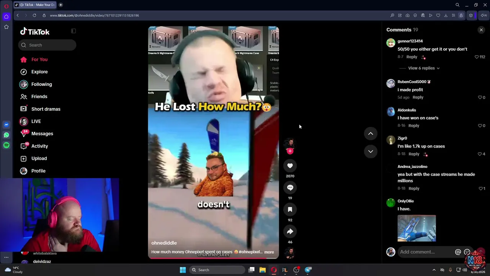Viewport: 490px width, 276px height.
Task: Insert a mention with the @ icon
Action: click(x=458, y=252)
